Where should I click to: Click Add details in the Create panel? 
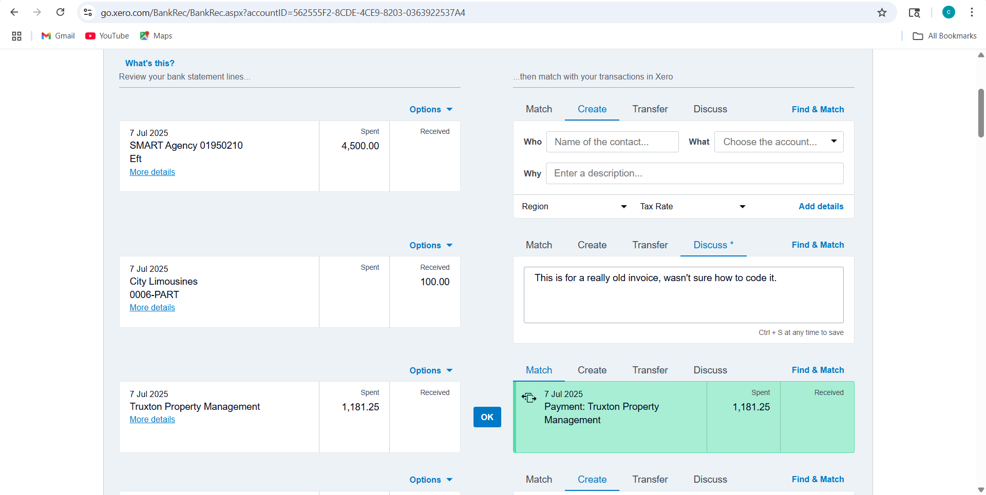tap(821, 206)
